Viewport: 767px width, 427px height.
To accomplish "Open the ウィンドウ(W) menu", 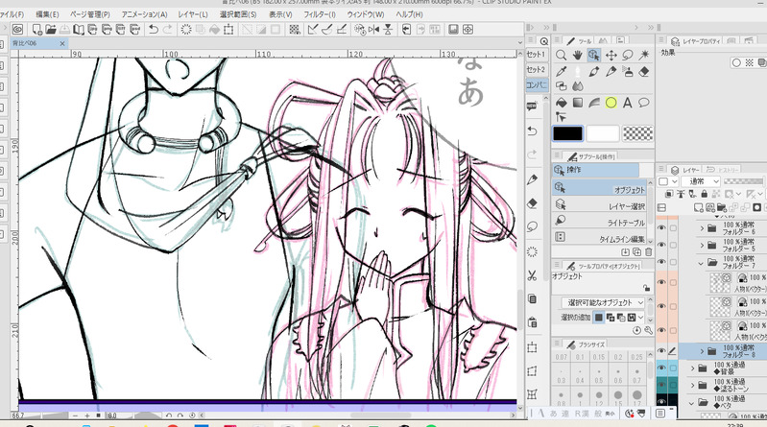I will [x=366, y=14].
